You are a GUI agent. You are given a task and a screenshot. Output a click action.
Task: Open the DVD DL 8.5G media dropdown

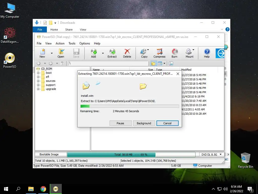click(x=220, y=154)
